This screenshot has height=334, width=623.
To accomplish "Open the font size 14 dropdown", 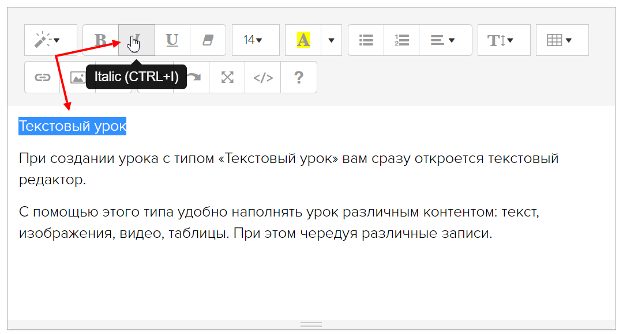I will point(256,40).
